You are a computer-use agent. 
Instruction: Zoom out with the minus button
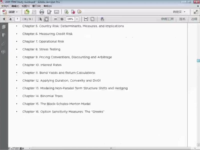click(x=55, y=19)
